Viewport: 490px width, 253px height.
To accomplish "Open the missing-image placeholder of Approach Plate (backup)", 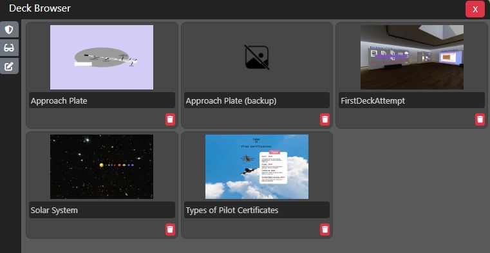I will [x=256, y=57].
